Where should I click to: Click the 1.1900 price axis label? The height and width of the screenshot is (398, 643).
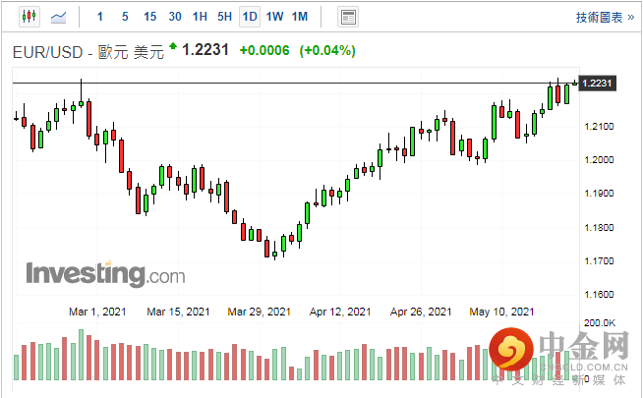599,194
